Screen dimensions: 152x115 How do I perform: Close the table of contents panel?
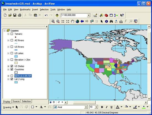tap(47, 26)
